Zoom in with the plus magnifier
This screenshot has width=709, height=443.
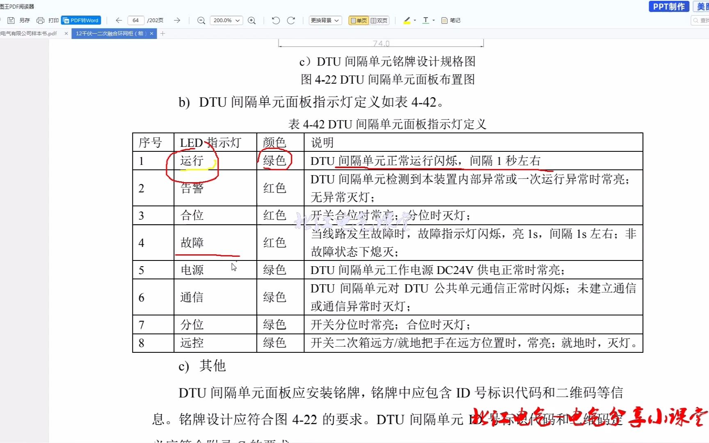click(x=252, y=20)
